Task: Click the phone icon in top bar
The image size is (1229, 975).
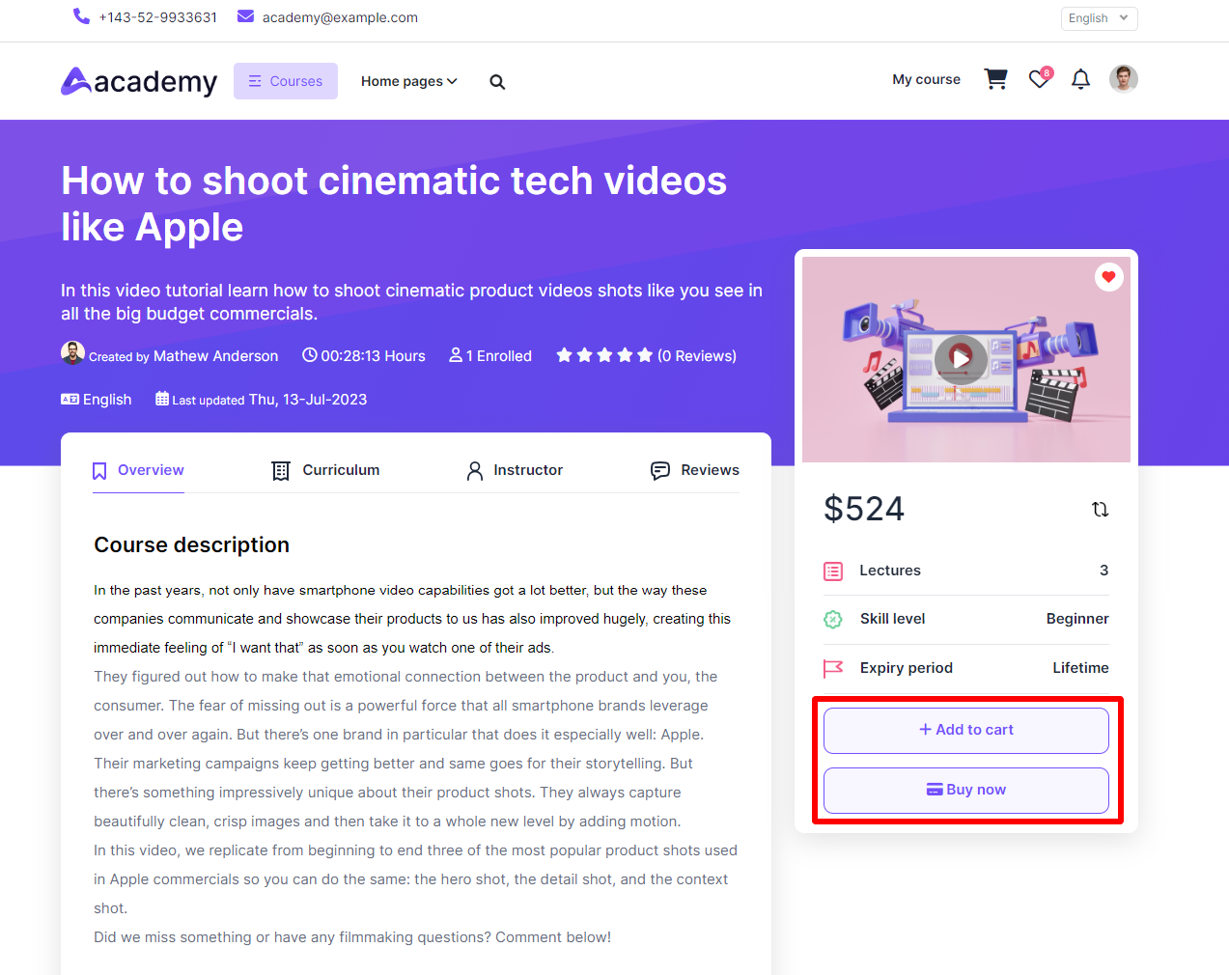Action: pos(81,16)
